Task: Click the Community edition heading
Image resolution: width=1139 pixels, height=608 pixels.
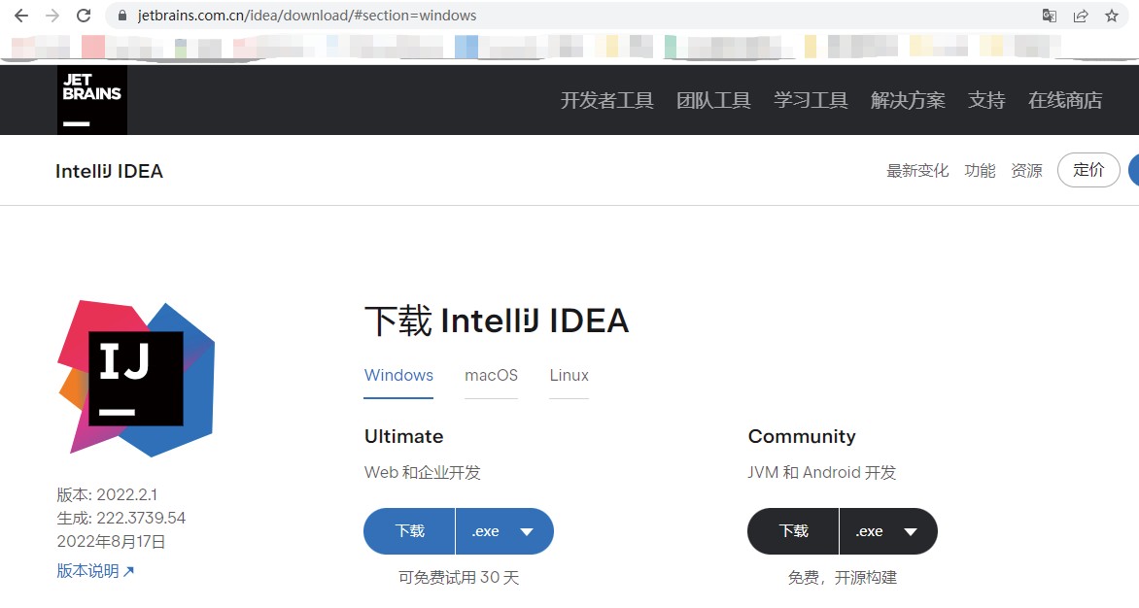Action: tap(802, 436)
